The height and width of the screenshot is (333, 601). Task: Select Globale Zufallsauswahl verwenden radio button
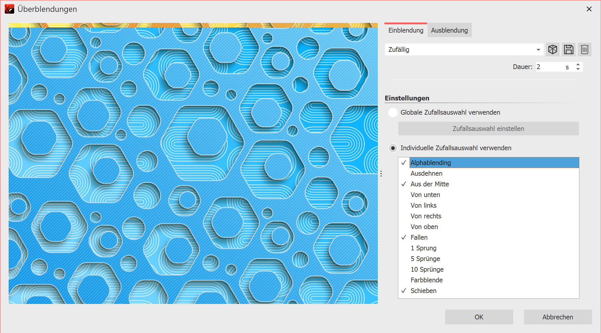point(393,113)
